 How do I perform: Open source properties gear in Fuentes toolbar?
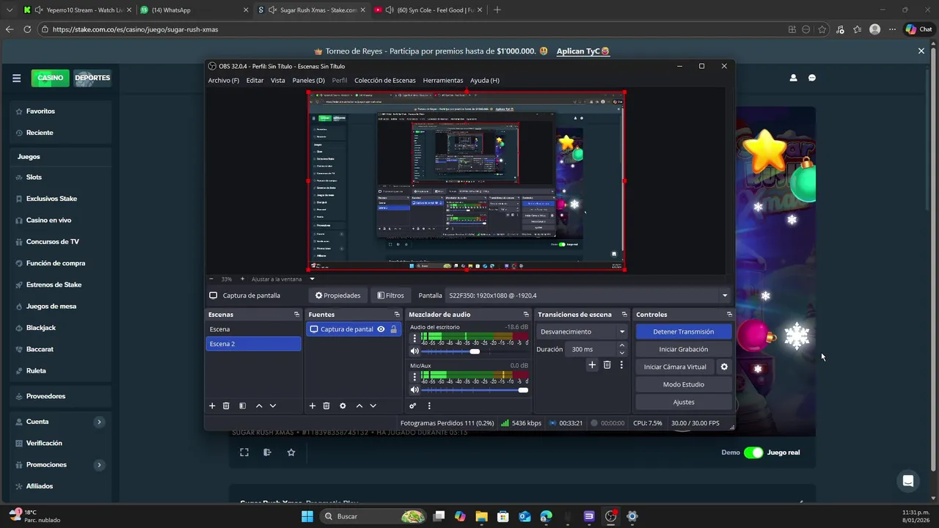(x=343, y=406)
